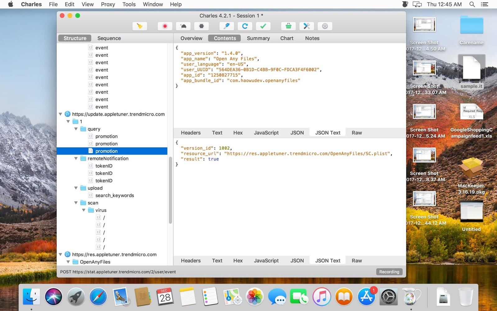Open System Preferences from the Dock

click(389, 297)
